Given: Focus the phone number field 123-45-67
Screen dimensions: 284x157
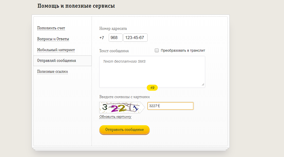Looking at the screenshot, I should [x=135, y=37].
